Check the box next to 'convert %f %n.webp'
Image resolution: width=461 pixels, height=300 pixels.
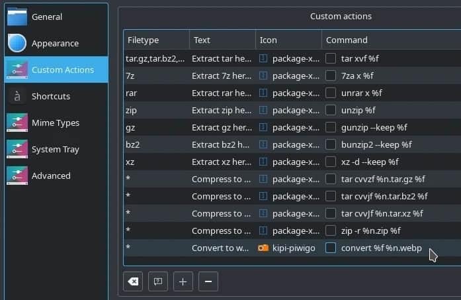point(331,248)
